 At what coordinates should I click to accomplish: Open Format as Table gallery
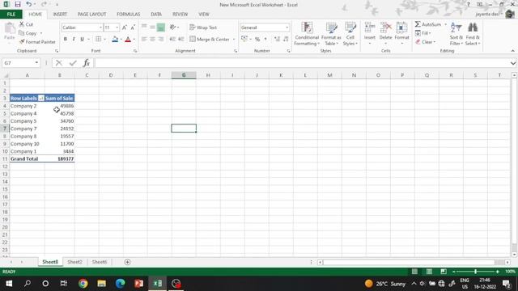click(x=331, y=34)
